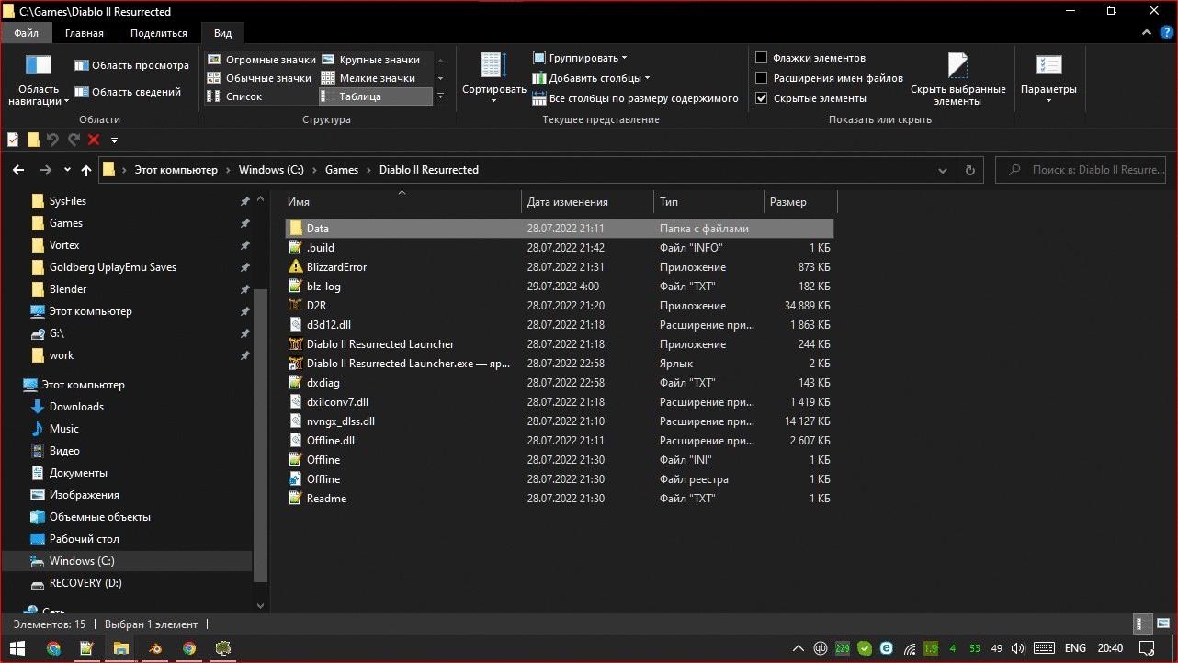Open the Options (Параметры) icon
Image resolution: width=1178 pixels, height=663 pixels.
coord(1048,66)
